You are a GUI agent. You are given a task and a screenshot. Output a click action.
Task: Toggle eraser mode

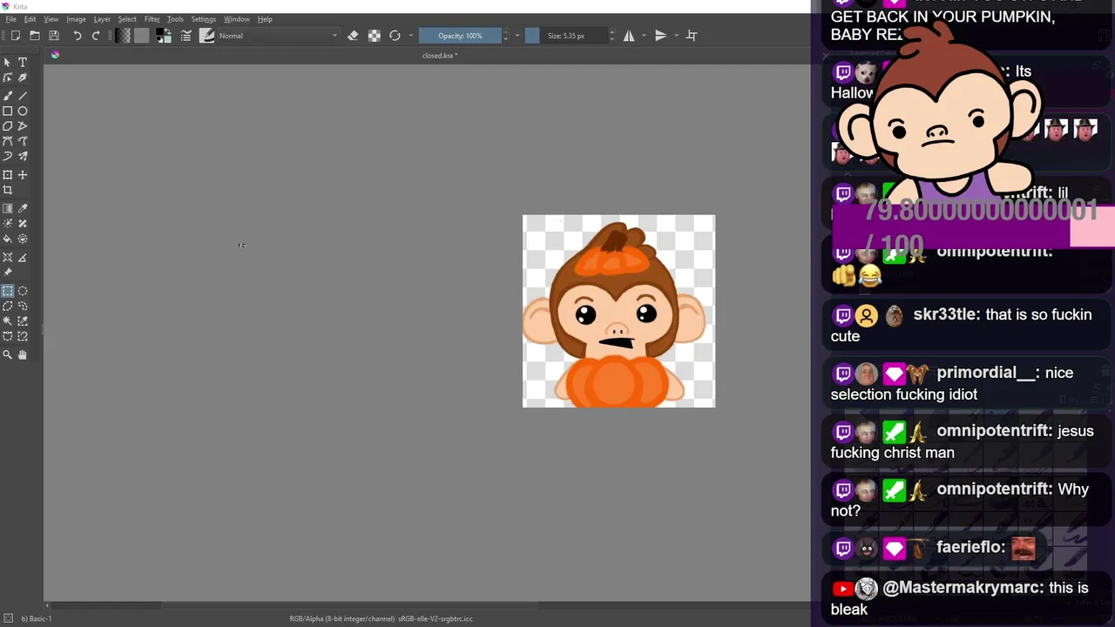[x=353, y=36]
